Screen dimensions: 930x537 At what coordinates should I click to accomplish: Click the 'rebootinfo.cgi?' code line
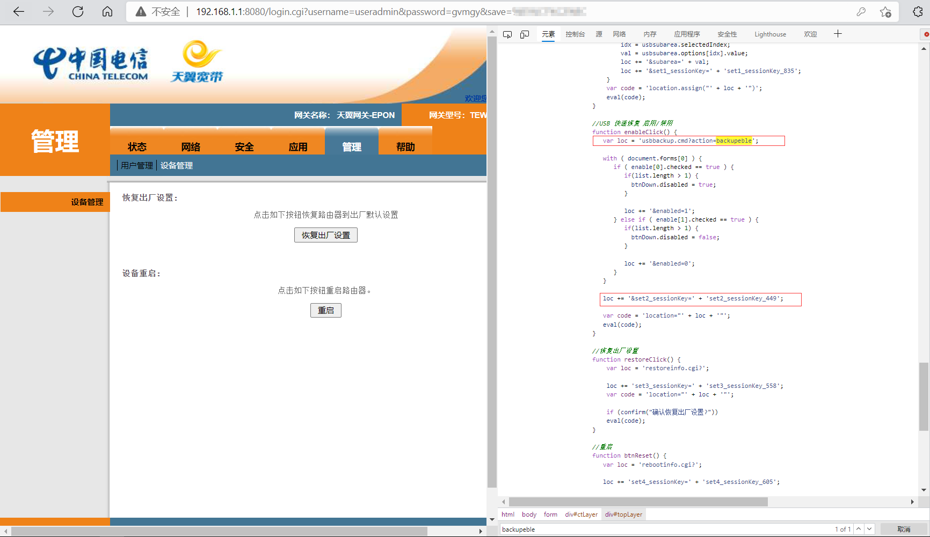(x=652, y=465)
